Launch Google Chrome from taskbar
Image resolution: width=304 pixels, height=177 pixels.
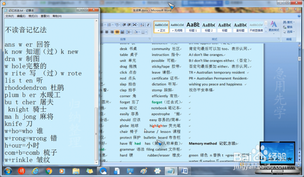coord(49,171)
